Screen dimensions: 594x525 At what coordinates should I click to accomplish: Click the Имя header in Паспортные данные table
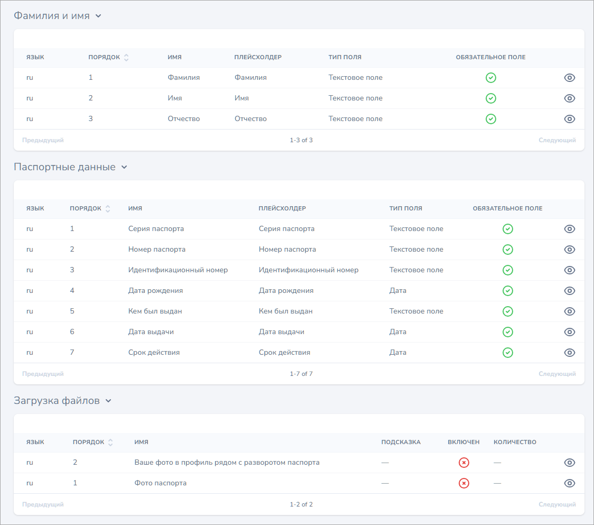pos(135,208)
